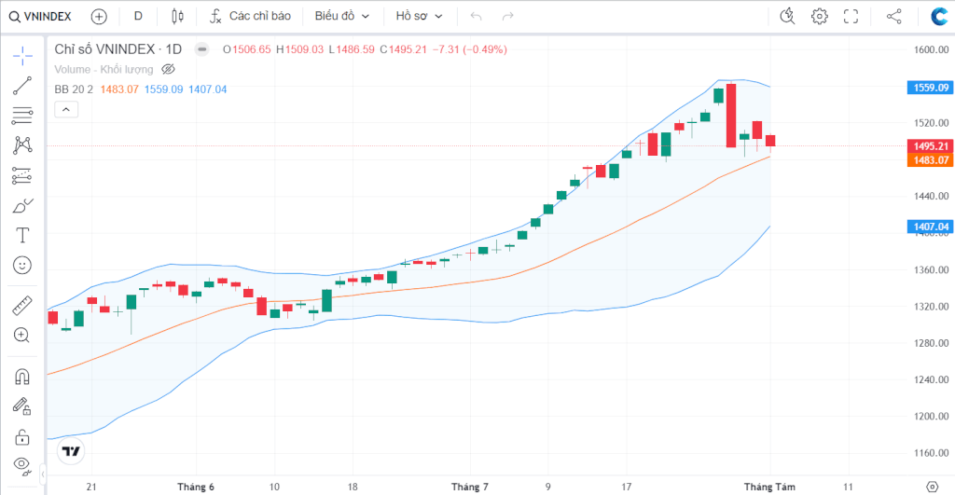
Task: Click the BB value 1483.07 in legend
Action: point(119,89)
